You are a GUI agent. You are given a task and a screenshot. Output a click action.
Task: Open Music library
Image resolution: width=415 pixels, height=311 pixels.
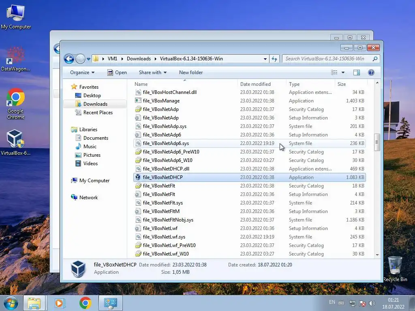(90, 147)
